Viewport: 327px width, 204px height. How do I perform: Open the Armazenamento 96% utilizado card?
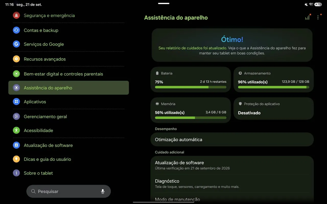click(273, 80)
